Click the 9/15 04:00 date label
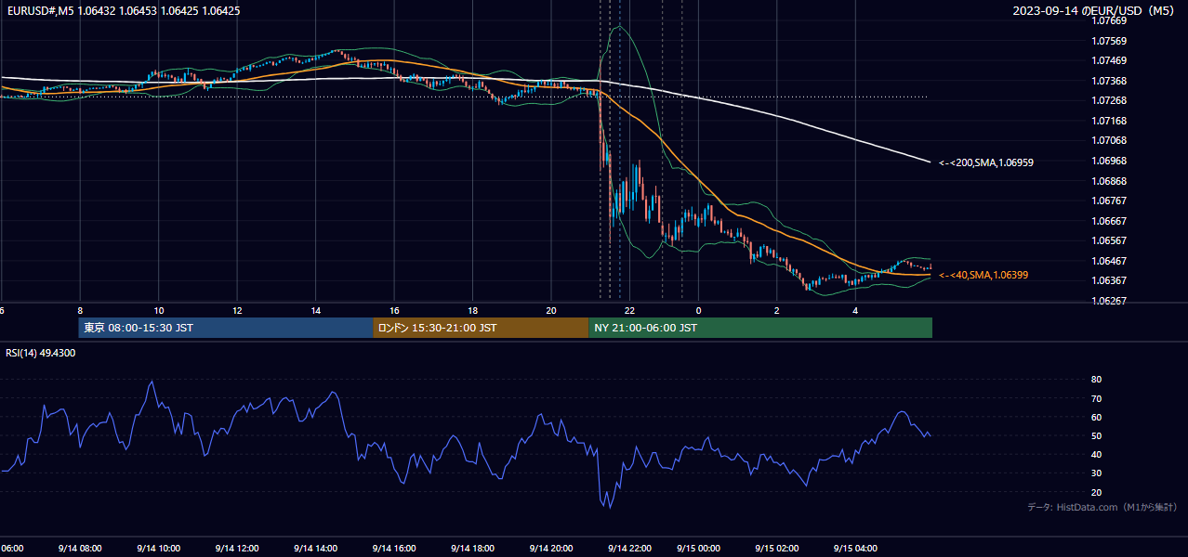The width and height of the screenshot is (1188, 557). click(x=855, y=548)
